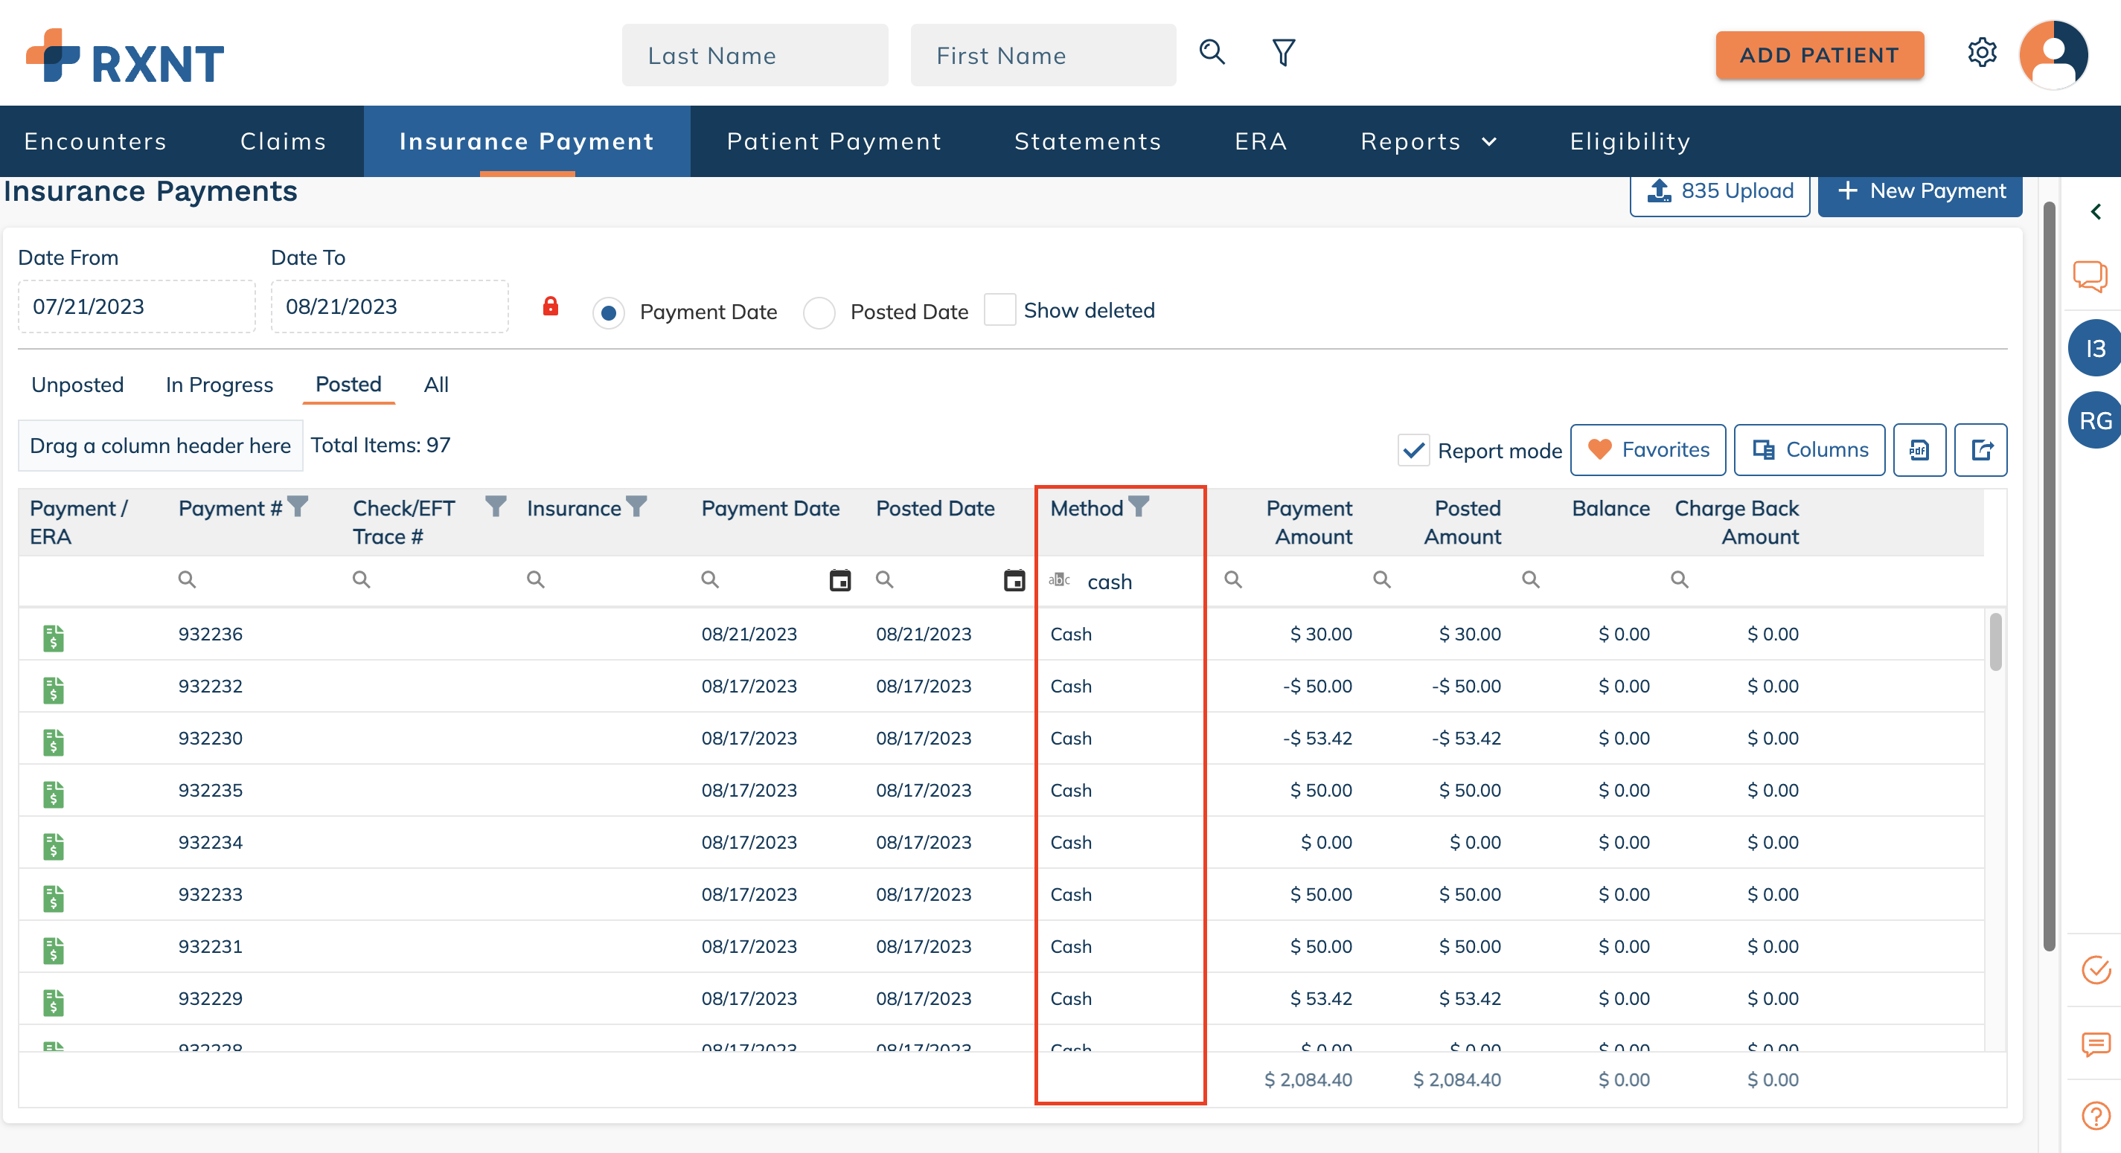Click the Export to PDF icon

pos(1919,450)
